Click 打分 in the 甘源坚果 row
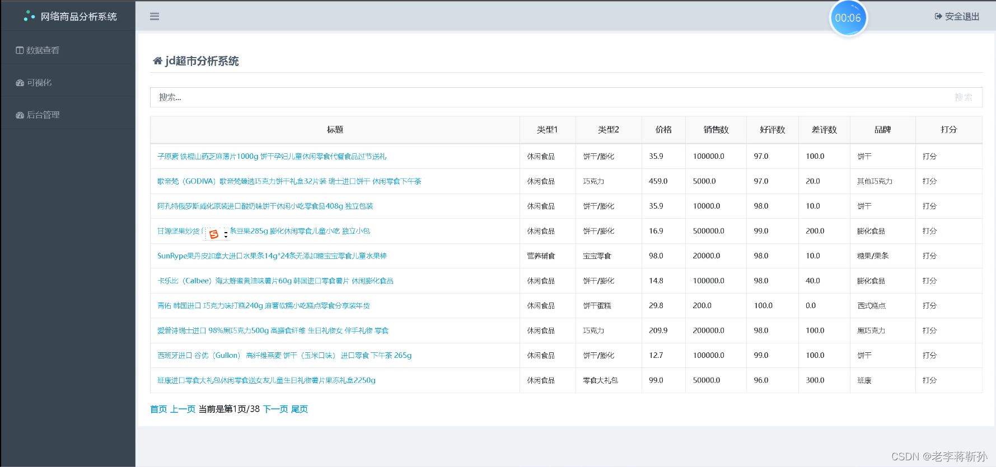996x467 pixels. (929, 231)
